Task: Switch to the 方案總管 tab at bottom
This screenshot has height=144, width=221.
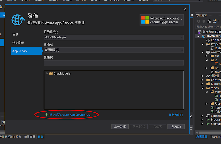Action: (x=202, y=137)
